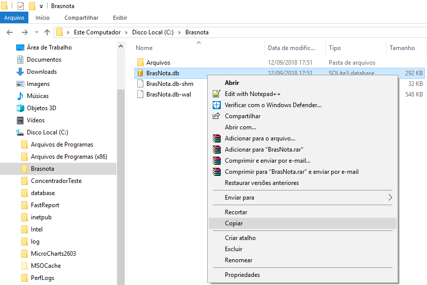The height and width of the screenshot is (285, 427).
Task: Click the Windows Defender shield icon
Action: 216,105
